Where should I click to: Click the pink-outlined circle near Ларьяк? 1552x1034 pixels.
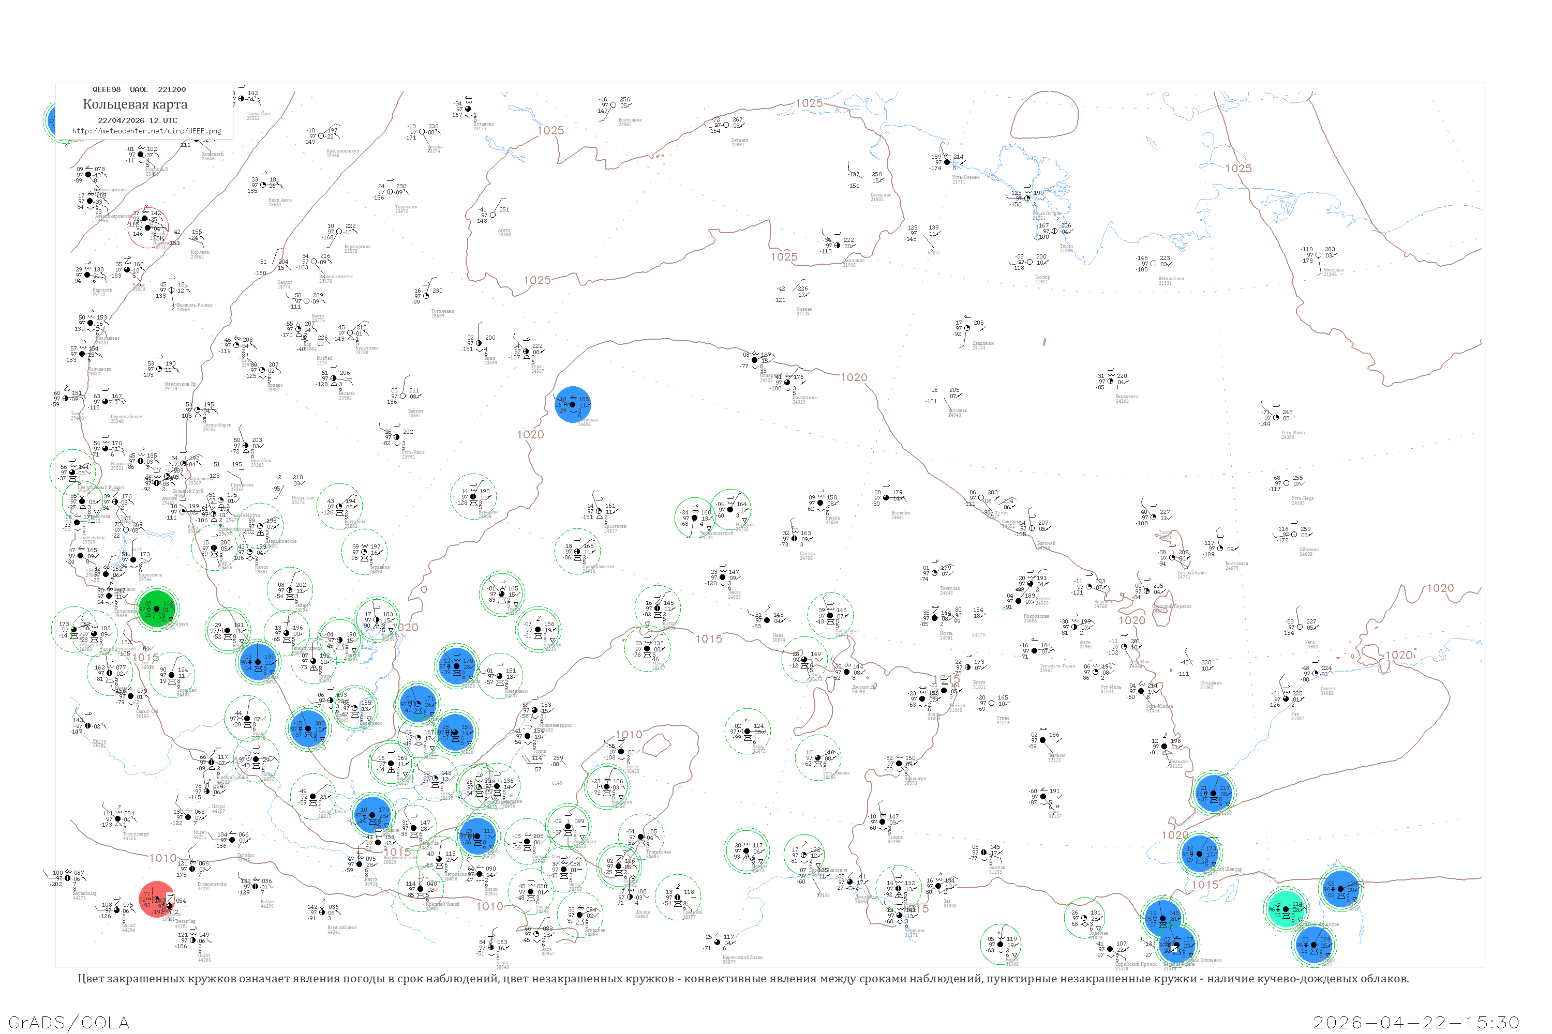(x=148, y=227)
